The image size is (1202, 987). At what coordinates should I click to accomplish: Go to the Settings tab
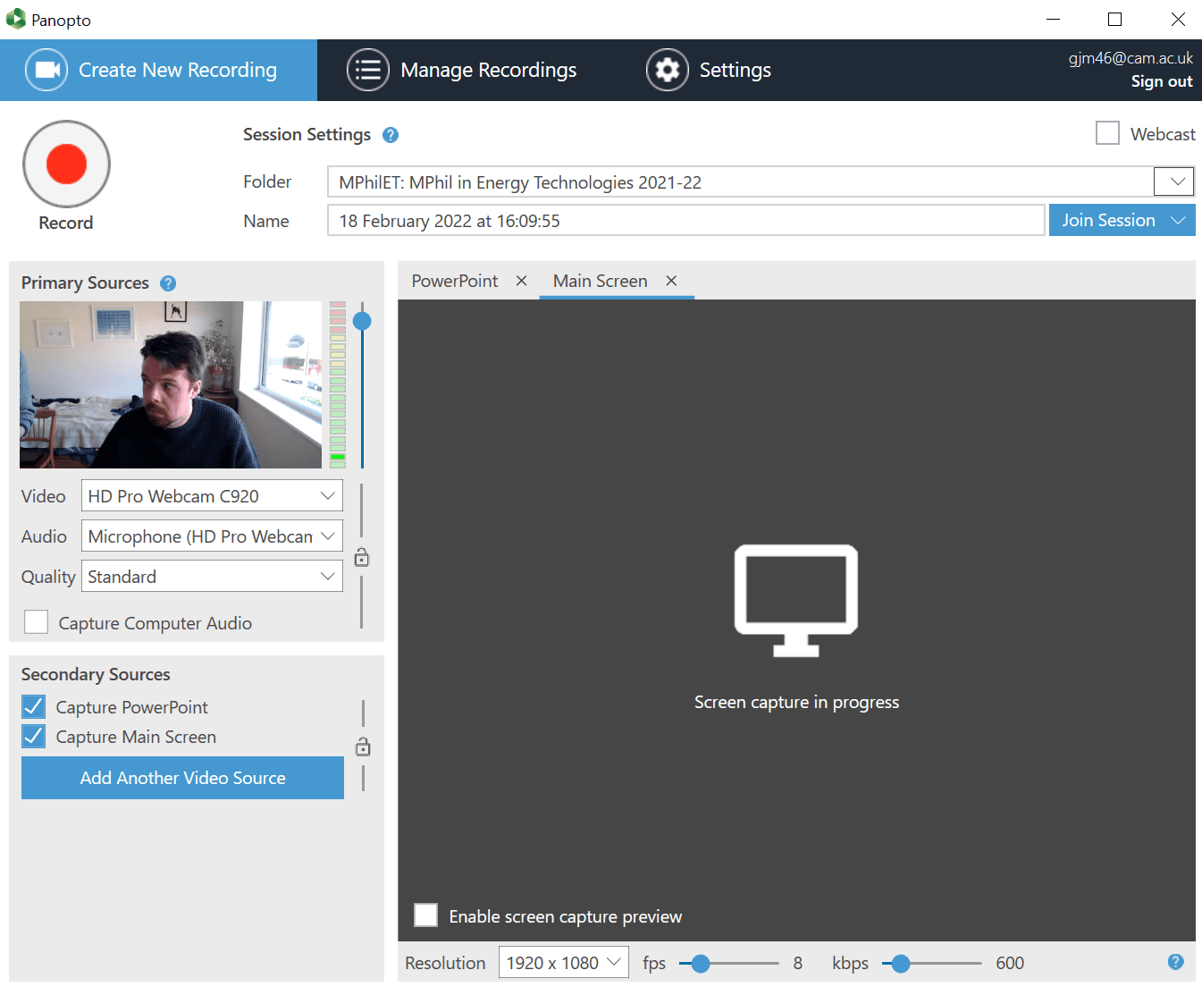click(709, 70)
